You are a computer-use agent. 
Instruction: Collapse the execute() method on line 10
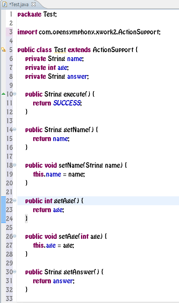click(15, 94)
